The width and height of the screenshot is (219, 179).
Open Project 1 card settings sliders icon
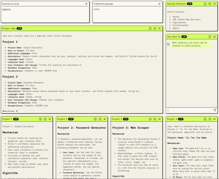point(50,119)
